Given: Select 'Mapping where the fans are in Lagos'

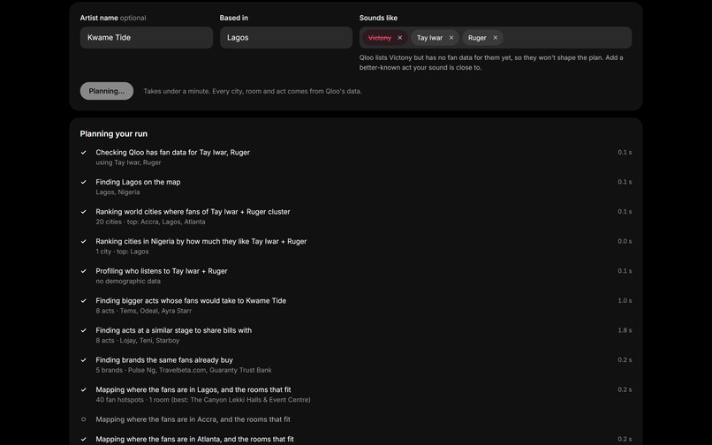Looking at the screenshot, I should [x=193, y=389].
